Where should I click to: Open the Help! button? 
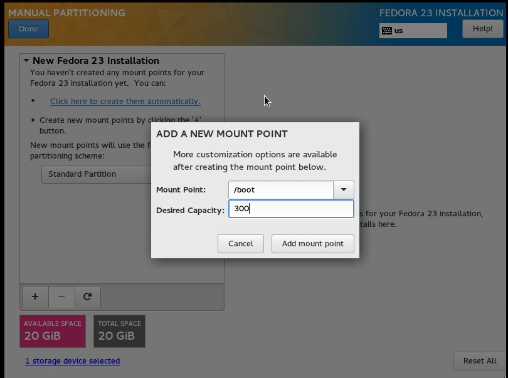tap(482, 29)
